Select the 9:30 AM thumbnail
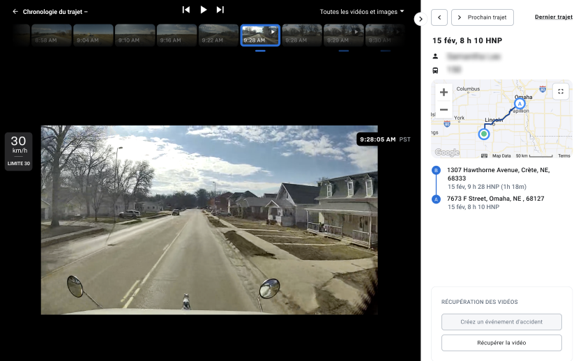 (x=385, y=36)
